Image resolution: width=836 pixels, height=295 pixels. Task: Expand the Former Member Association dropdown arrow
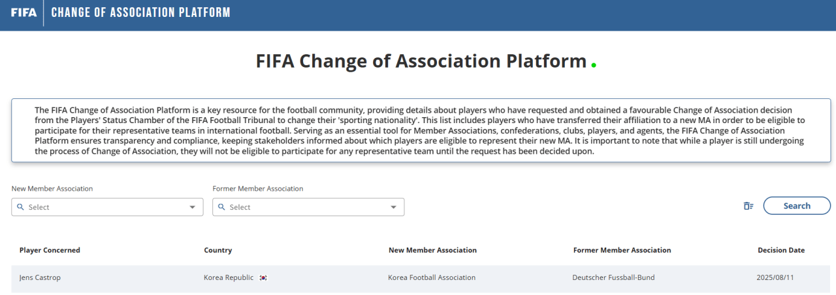point(394,207)
